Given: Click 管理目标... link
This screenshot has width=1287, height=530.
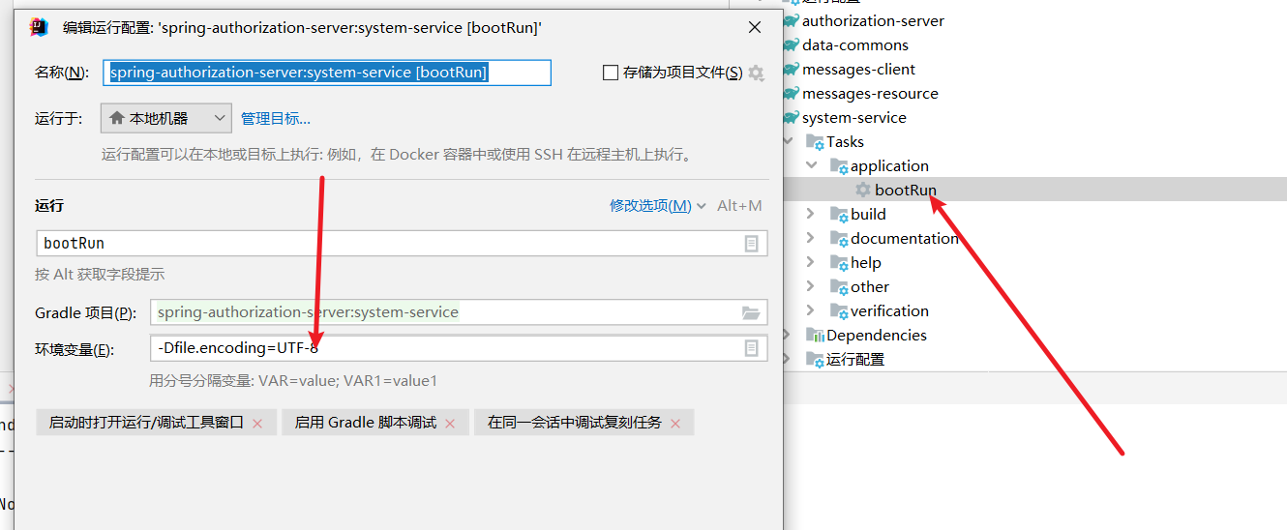Looking at the screenshot, I should click(x=276, y=119).
